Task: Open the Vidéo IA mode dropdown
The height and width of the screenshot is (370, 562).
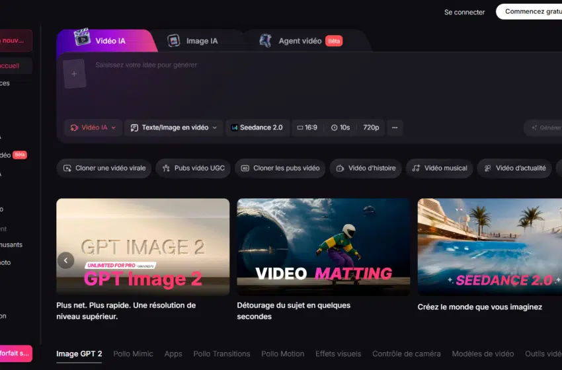Action: coord(93,128)
